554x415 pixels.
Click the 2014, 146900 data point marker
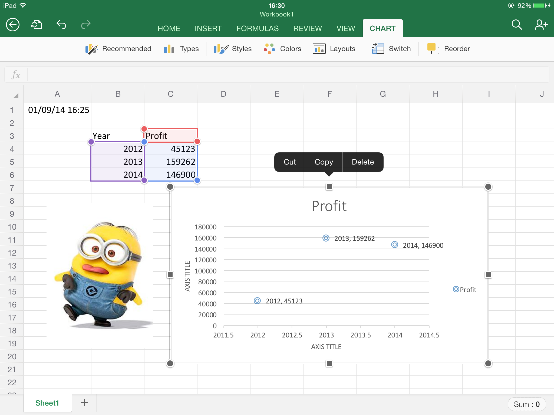click(x=395, y=245)
